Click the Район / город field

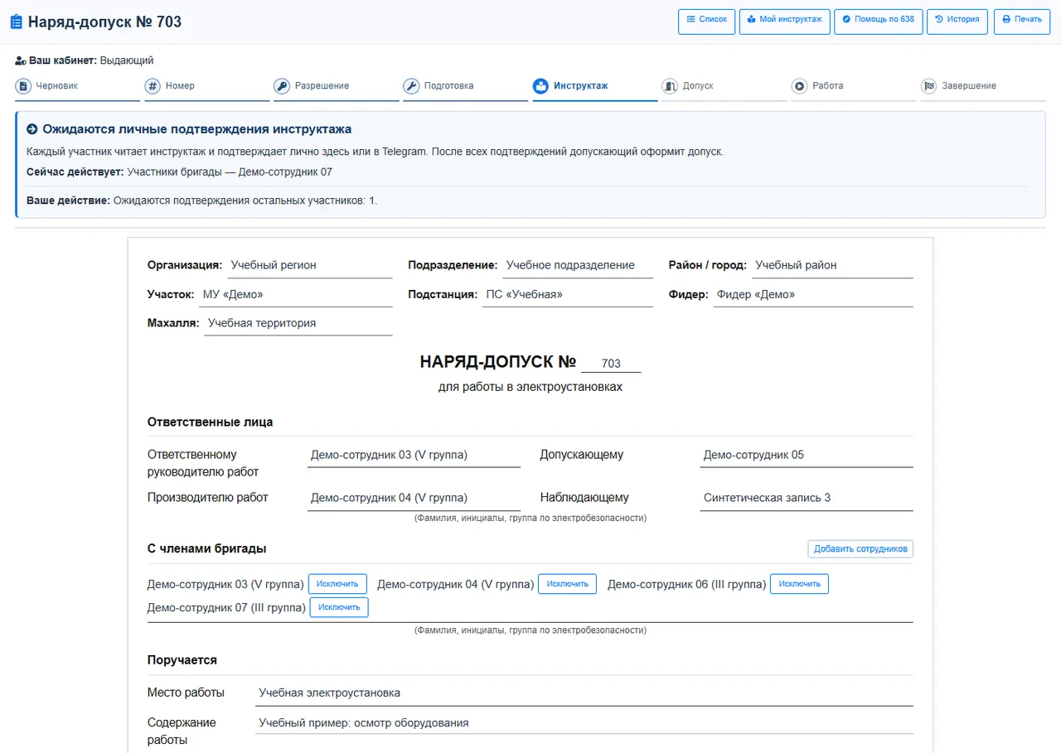click(832, 266)
